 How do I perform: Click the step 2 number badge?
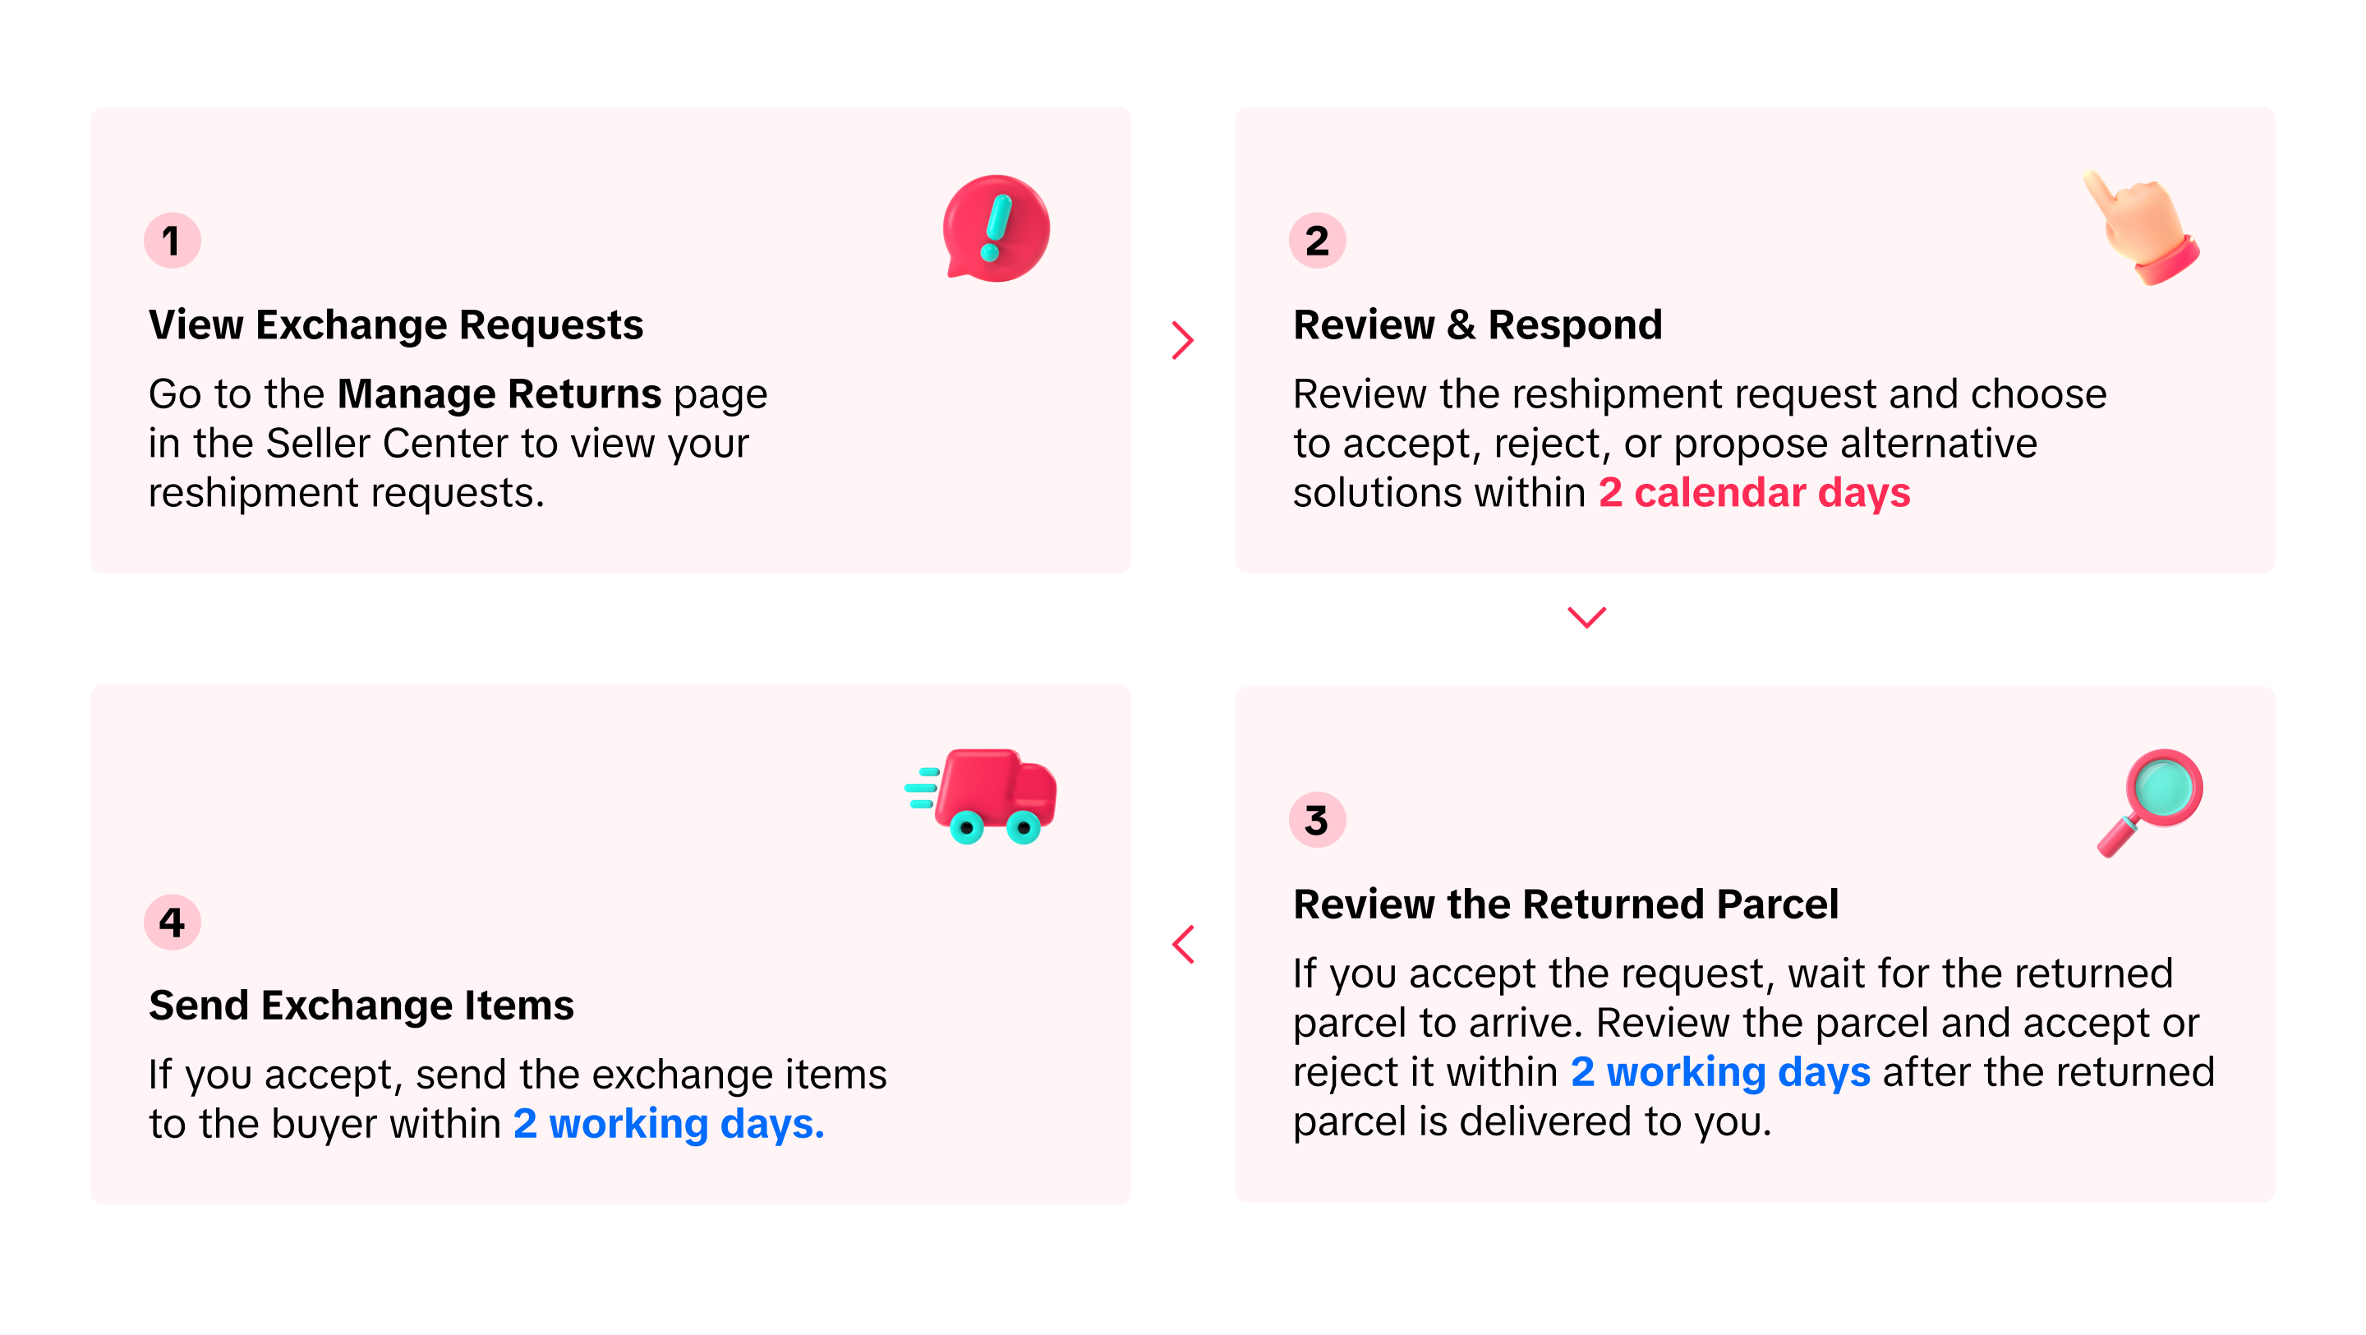[x=1316, y=241]
